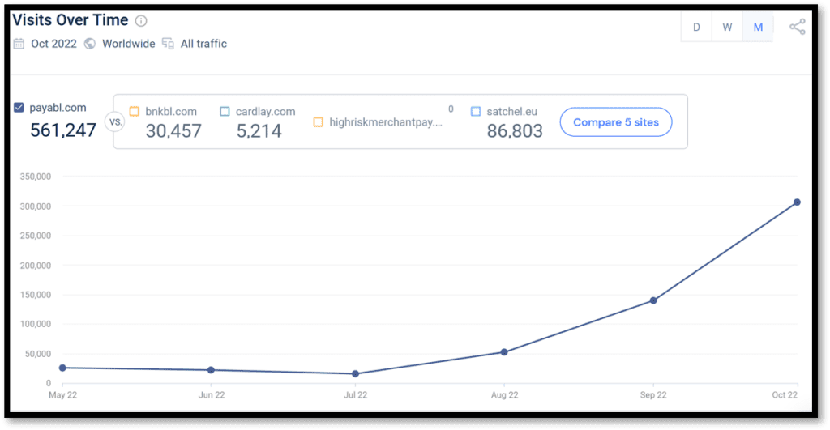Click the satchel.eu 86,803 value
The height and width of the screenshot is (430, 830).
point(515,131)
